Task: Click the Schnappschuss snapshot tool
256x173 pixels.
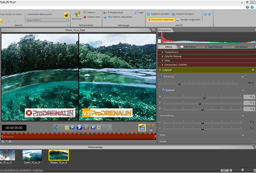Action: pyautogui.click(x=116, y=13)
